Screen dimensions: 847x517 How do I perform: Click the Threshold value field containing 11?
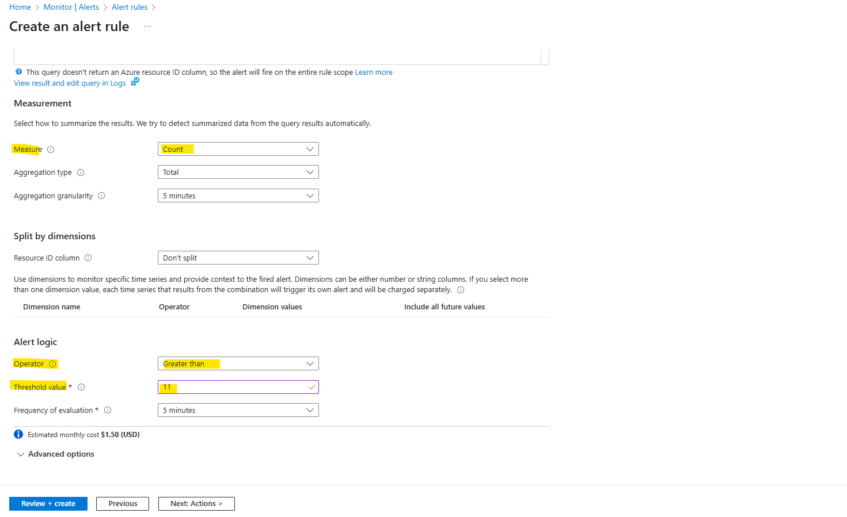238,387
